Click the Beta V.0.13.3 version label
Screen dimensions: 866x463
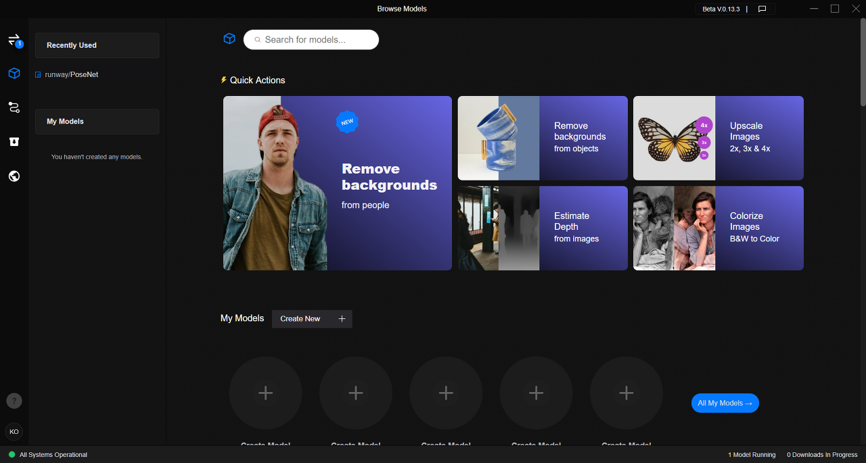[x=721, y=9]
